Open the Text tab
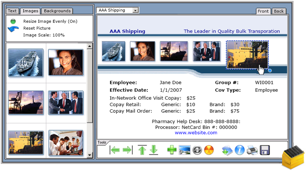The height and width of the screenshot is (170, 306). click(x=12, y=11)
